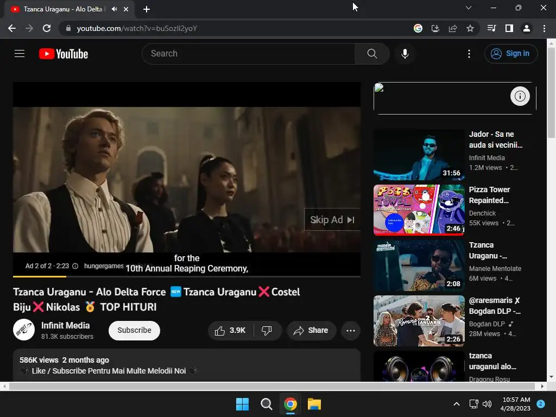The height and width of the screenshot is (417, 556).
Task: Click the Google icon in address bar
Action: click(418, 28)
